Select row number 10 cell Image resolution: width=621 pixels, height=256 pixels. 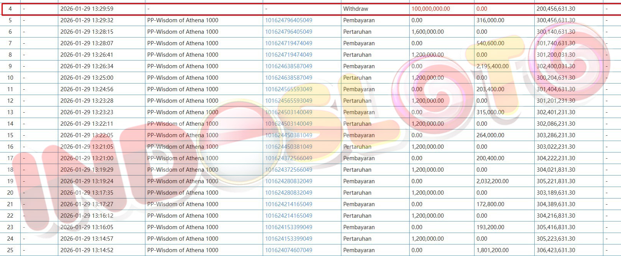click(10, 78)
